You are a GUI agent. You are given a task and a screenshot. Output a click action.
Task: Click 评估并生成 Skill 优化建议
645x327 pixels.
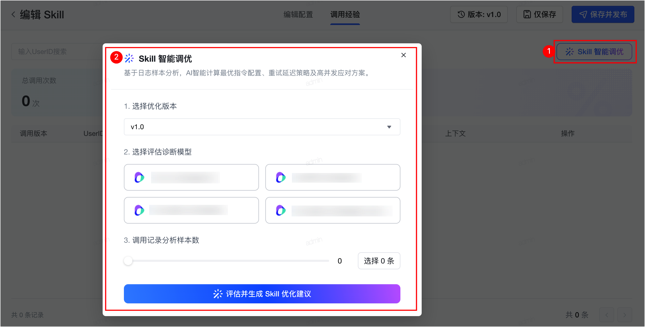pos(262,294)
